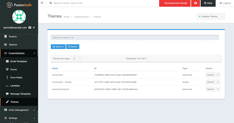The image size is (234, 123).
Task: Click the blue Search button
Action: (58, 47)
